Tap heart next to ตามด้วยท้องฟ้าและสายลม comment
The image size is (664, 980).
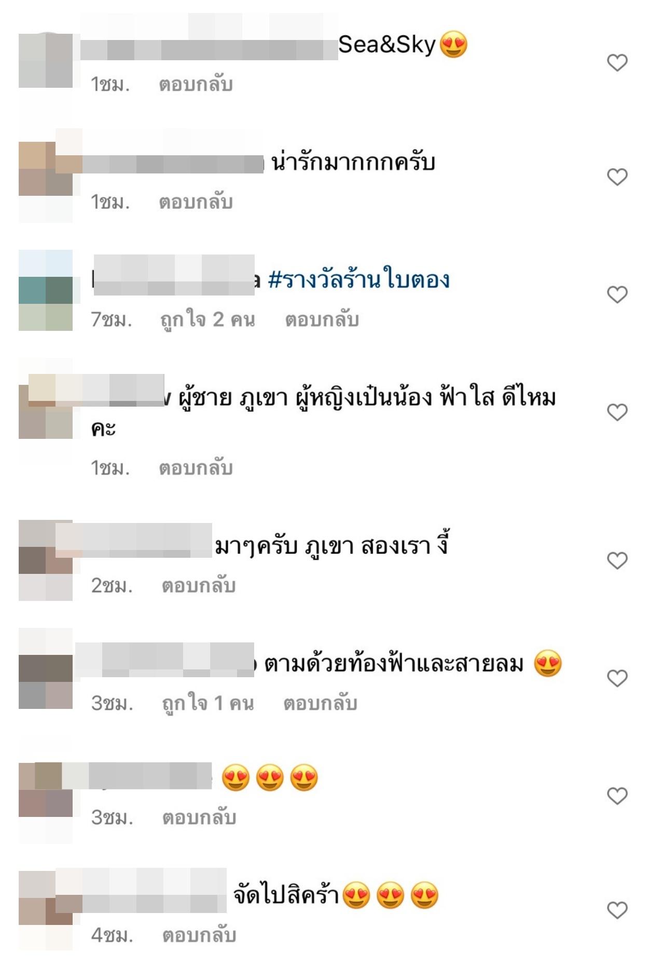[617, 678]
